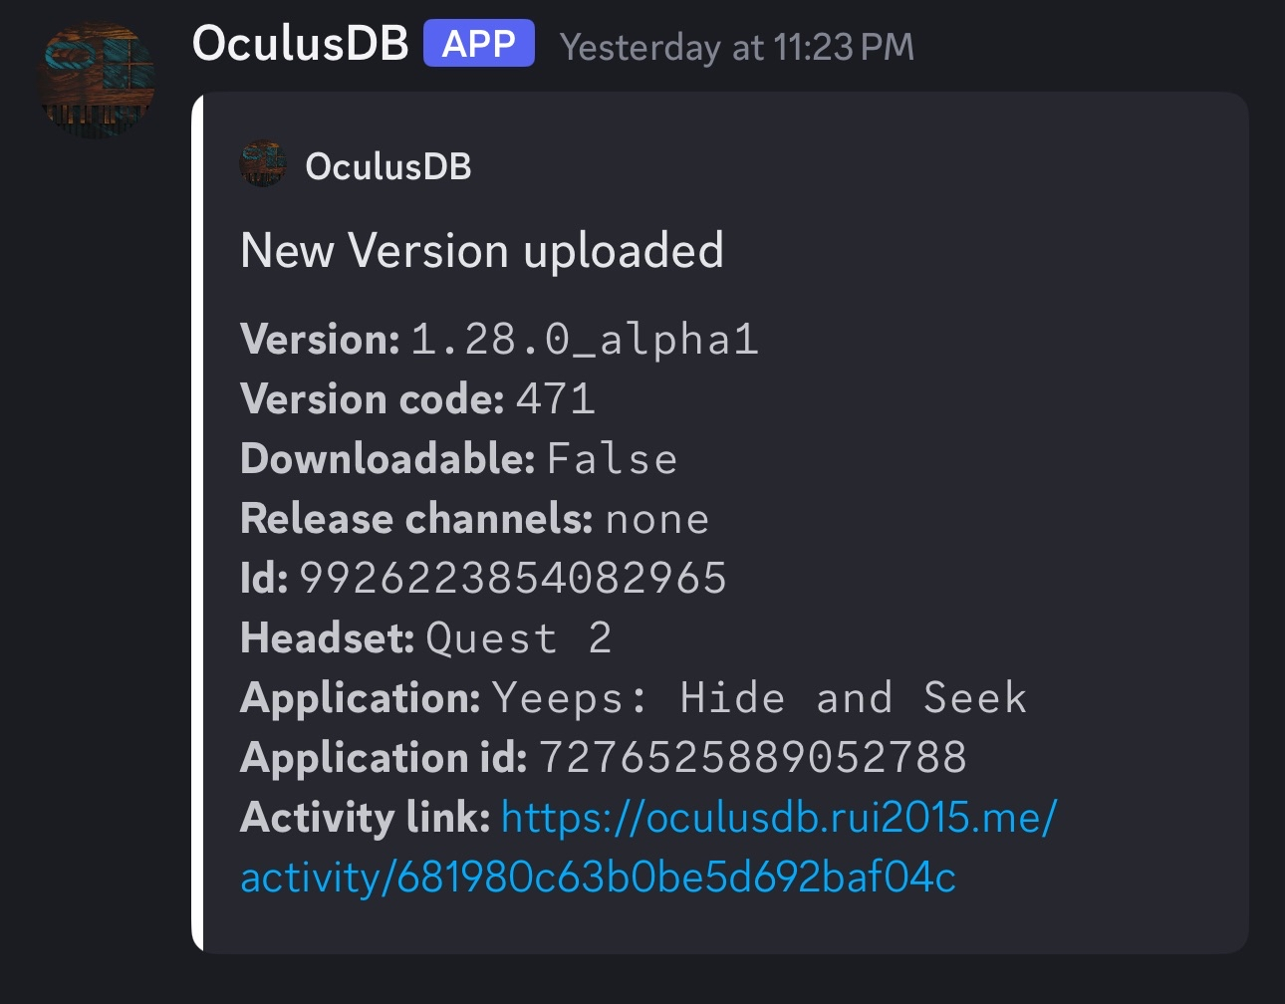
Task: Click the Id value 9926223854082965
Action: tap(513, 579)
